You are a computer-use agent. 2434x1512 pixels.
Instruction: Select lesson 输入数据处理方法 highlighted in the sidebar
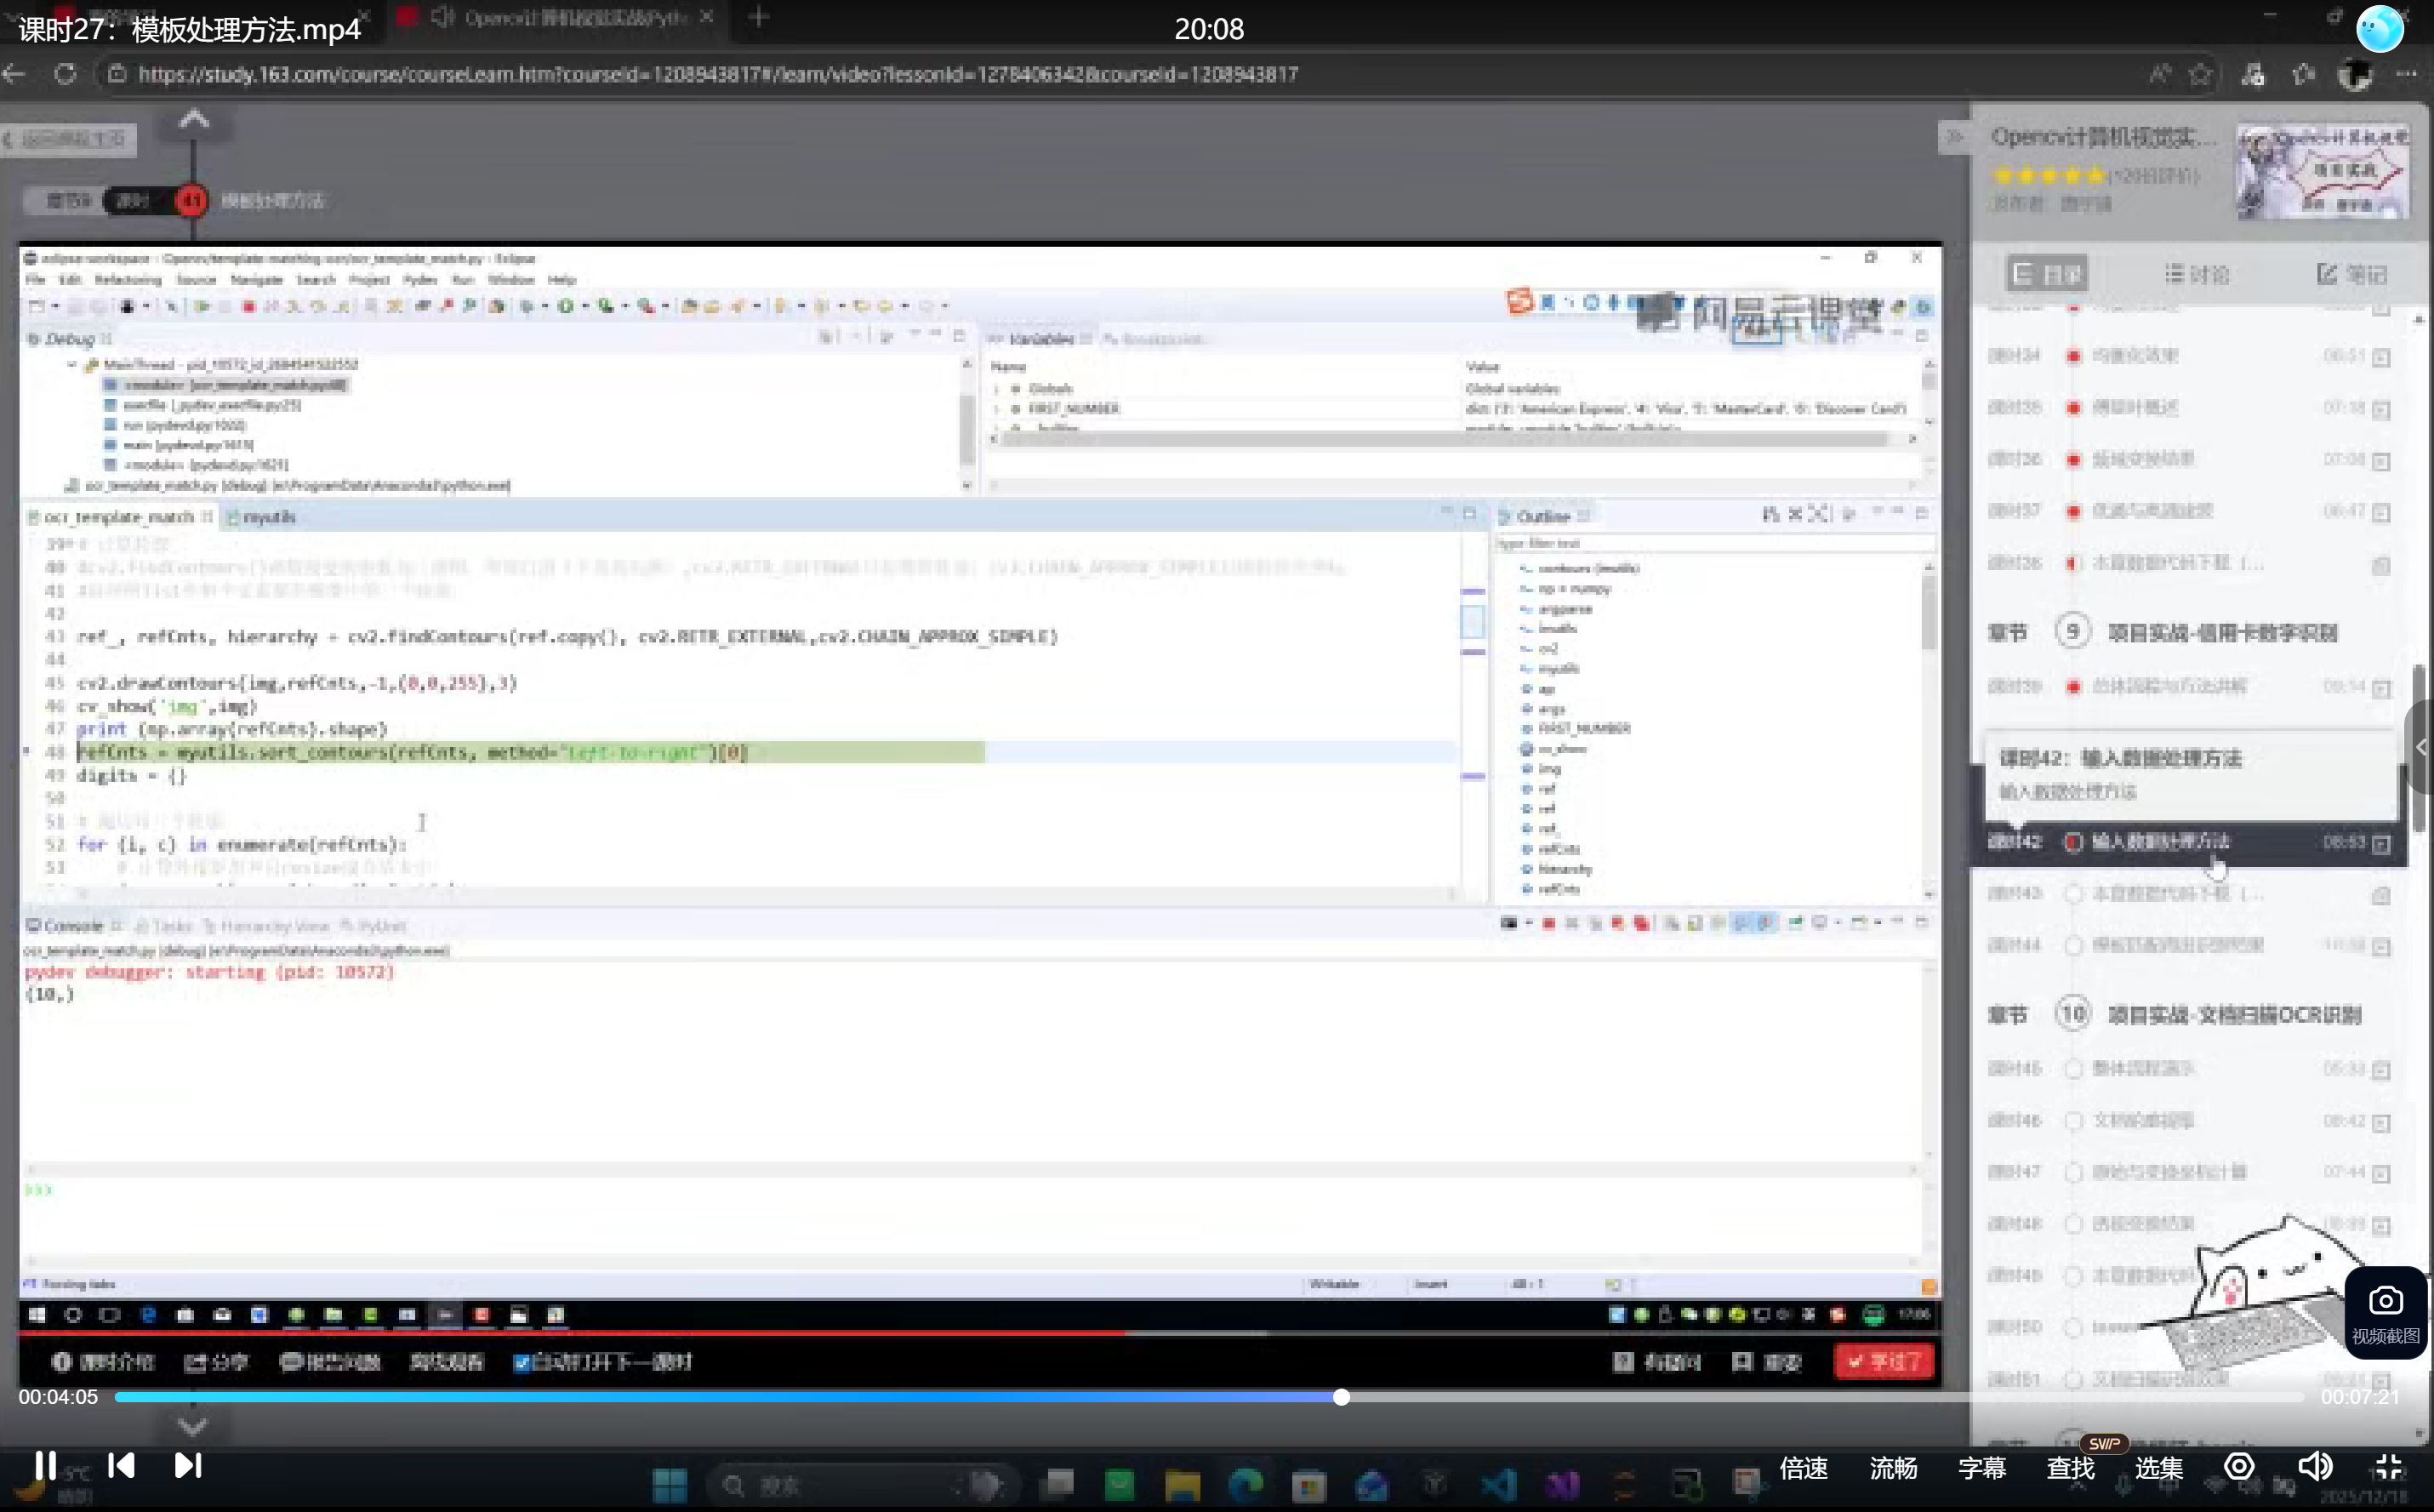click(x=2189, y=842)
